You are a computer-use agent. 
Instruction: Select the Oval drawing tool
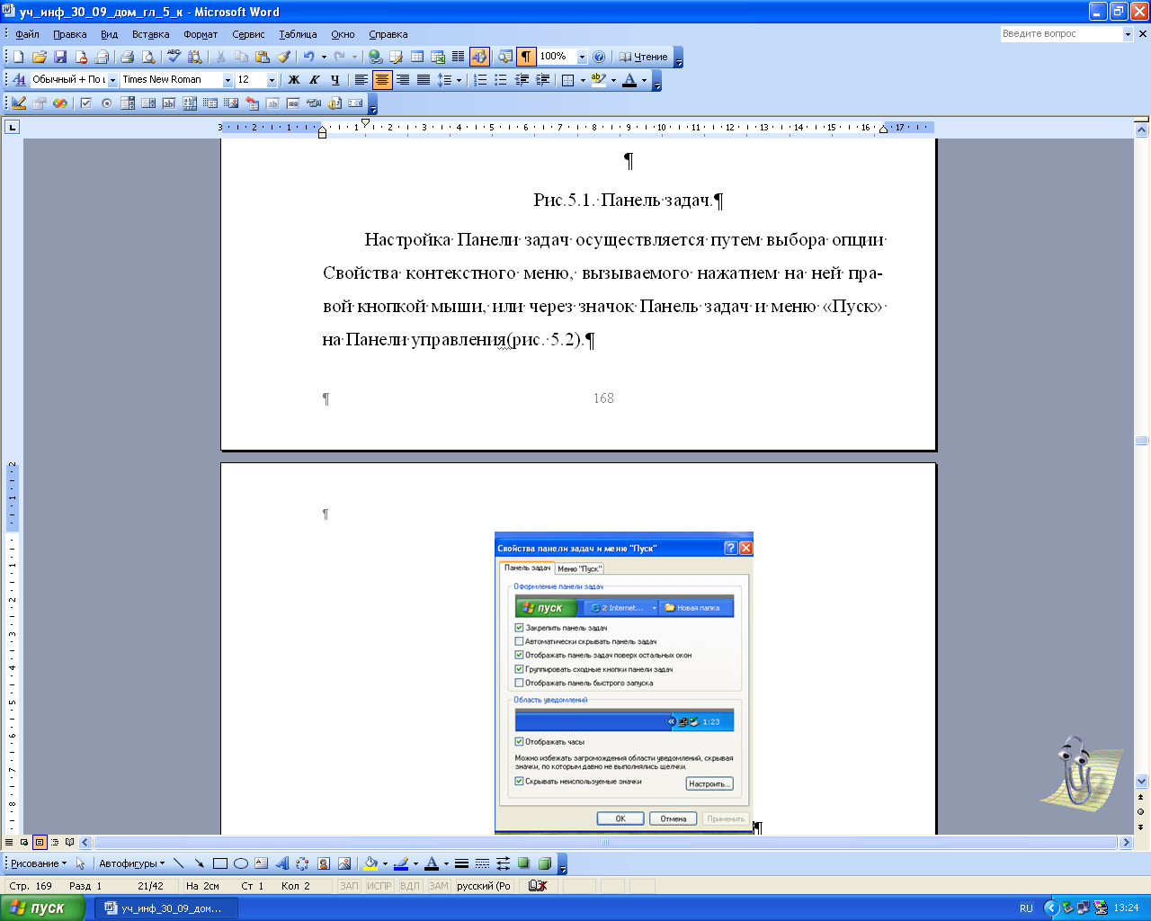point(240,863)
